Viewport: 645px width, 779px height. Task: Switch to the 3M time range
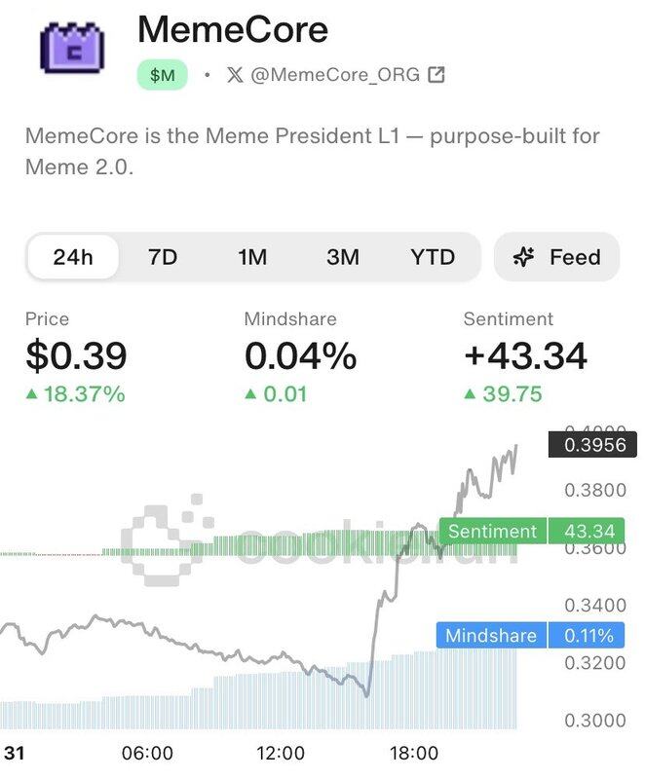[343, 257]
